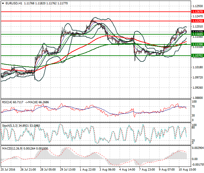
Task: Select the Stoch(5,3,3) indicator label
Action: 21,126
